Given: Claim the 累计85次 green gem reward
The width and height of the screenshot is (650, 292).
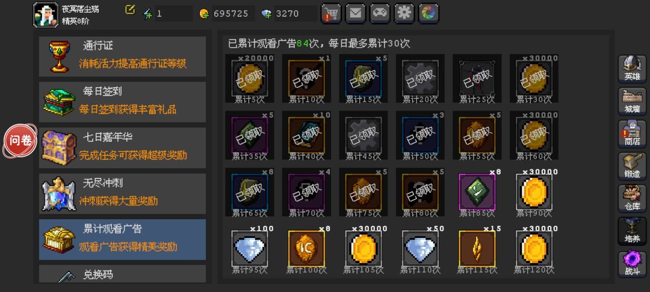Looking at the screenshot, I should [x=477, y=192].
